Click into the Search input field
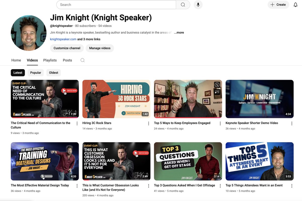This screenshot has width=302, height=201. click(116, 5)
